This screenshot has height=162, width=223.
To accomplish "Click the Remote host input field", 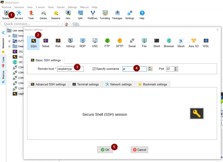I will [70, 69].
